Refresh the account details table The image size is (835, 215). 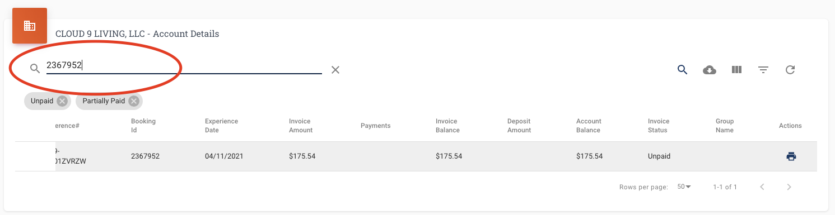pyautogui.click(x=790, y=70)
